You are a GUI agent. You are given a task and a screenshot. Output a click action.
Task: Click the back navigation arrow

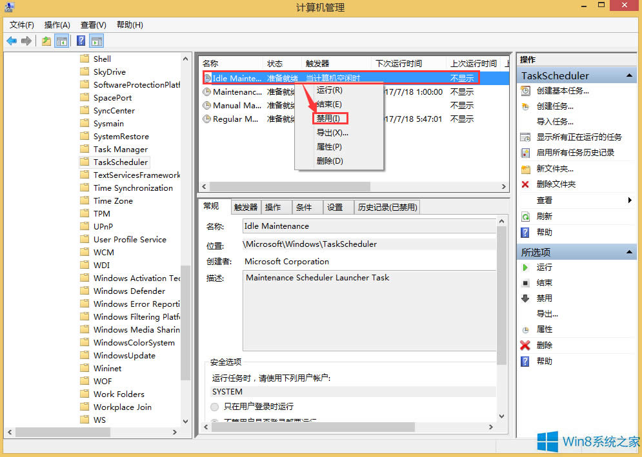point(12,41)
